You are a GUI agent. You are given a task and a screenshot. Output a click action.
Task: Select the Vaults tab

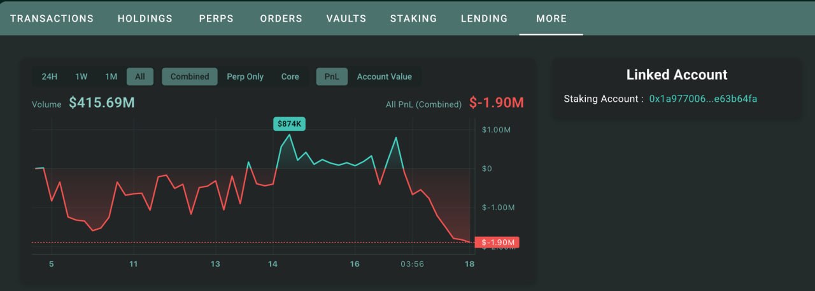click(346, 18)
